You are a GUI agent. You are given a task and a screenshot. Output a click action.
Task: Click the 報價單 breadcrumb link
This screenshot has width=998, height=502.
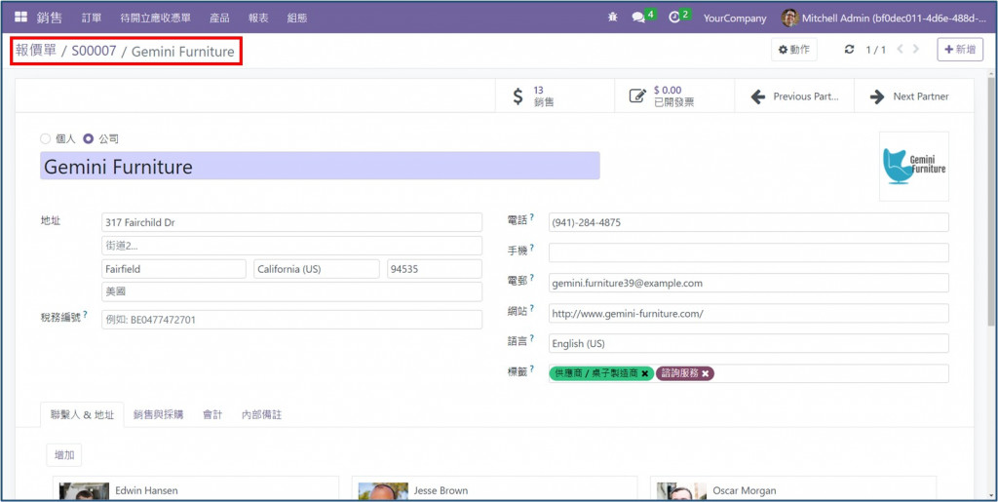point(36,51)
